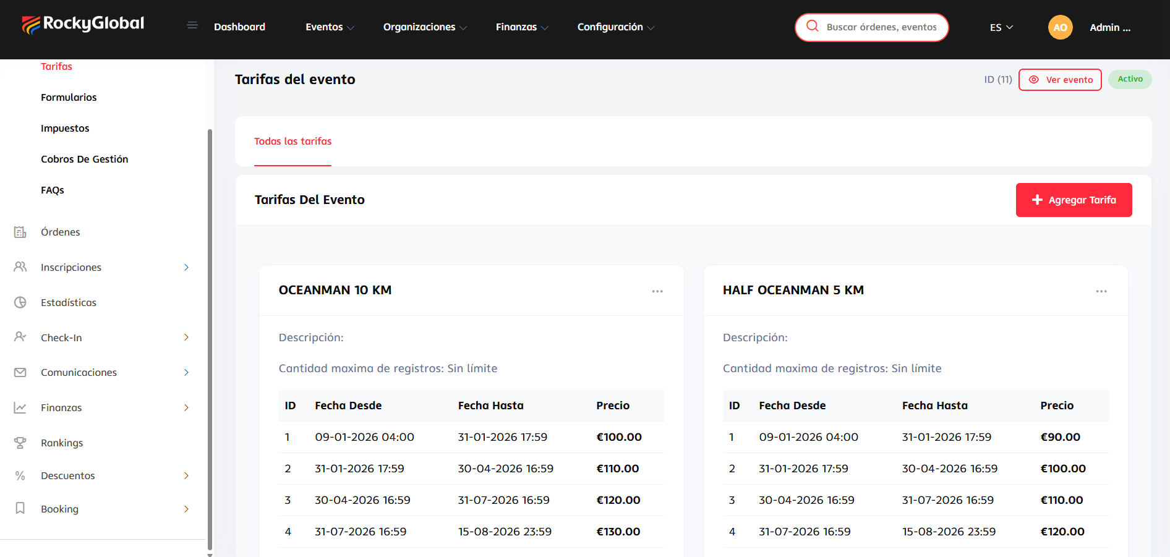The height and width of the screenshot is (557, 1170).
Task: Open the AO user avatar
Action: (1060, 27)
